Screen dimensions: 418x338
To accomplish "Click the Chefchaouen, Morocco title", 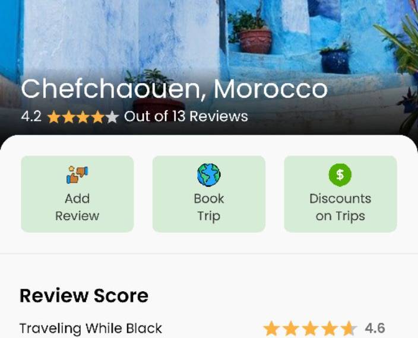I will [174, 89].
